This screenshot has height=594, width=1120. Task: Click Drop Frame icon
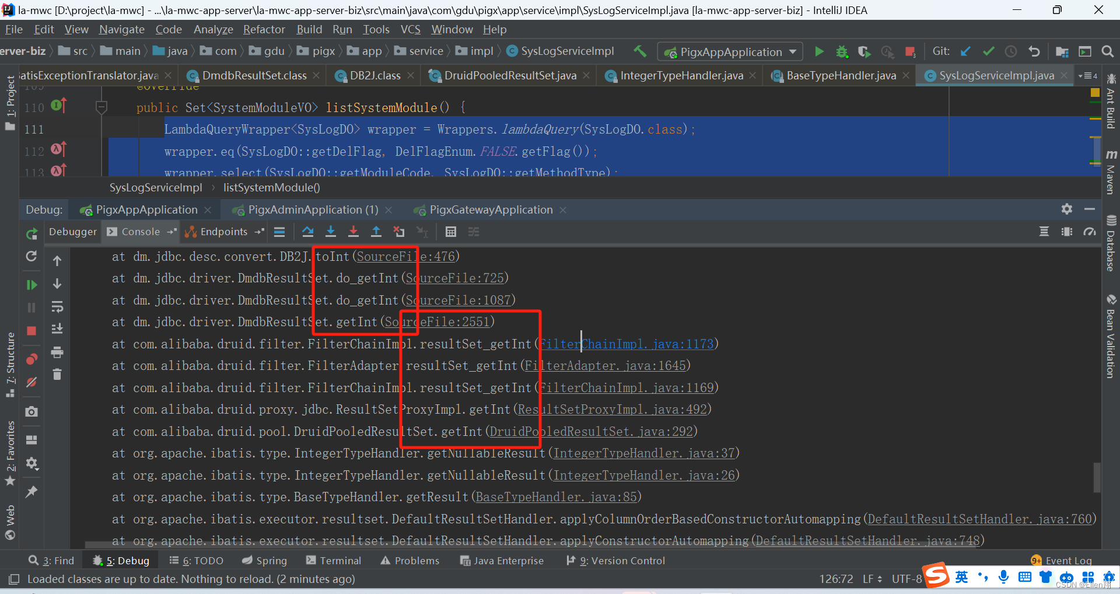point(399,232)
